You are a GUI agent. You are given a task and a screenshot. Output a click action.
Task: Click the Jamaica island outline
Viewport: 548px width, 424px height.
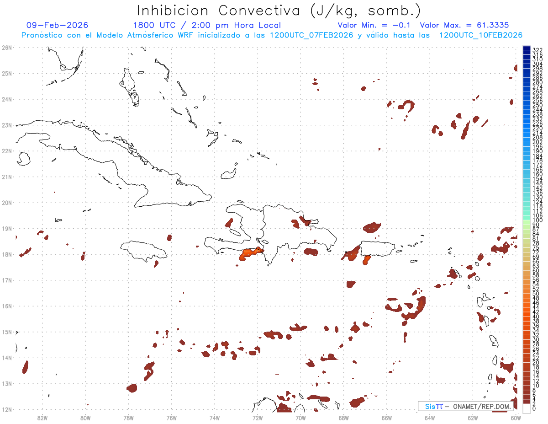tap(143, 251)
